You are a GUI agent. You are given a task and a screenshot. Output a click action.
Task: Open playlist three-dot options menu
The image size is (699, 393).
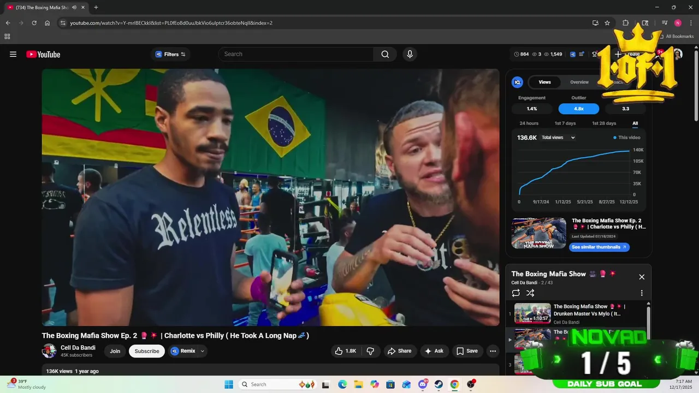coord(642,293)
